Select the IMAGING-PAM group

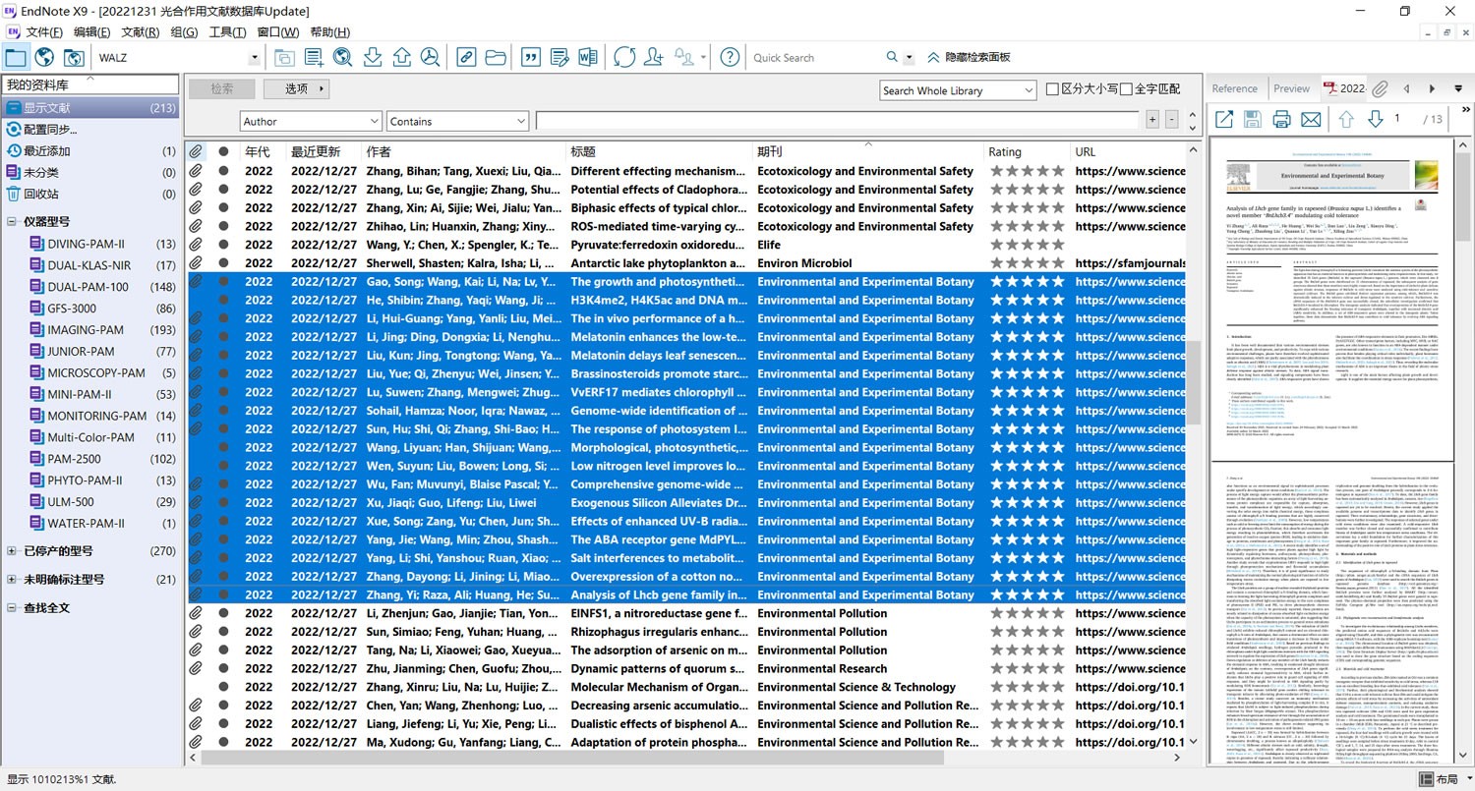pyautogui.click(x=86, y=330)
